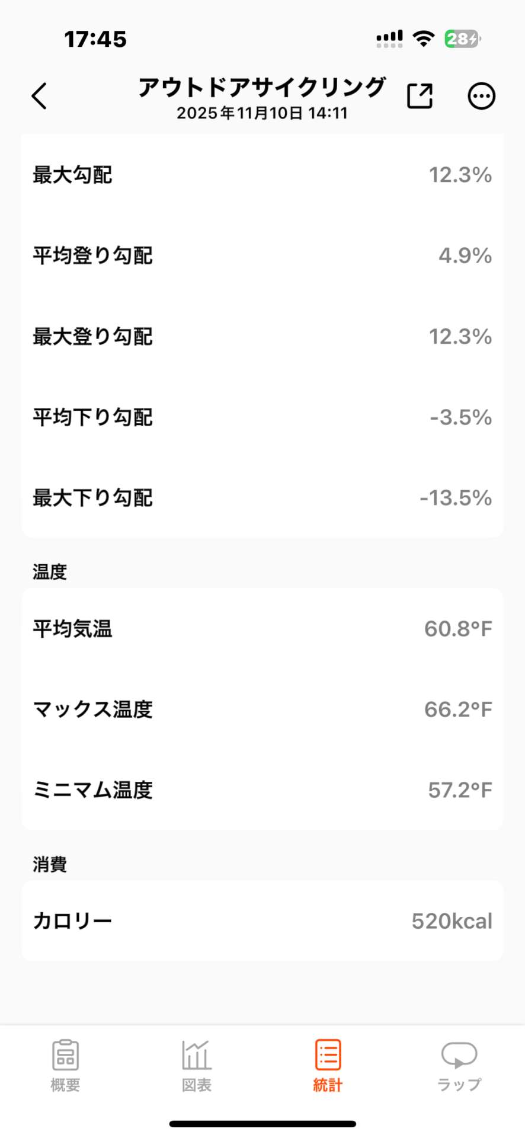
Task: Select the 最大勾配 row
Action: point(262,175)
